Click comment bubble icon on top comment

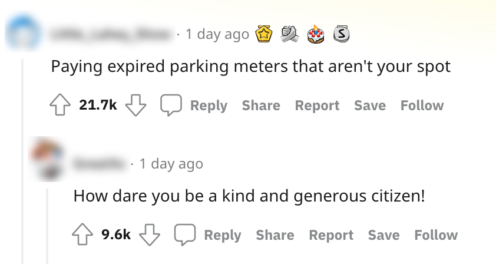coord(171,105)
